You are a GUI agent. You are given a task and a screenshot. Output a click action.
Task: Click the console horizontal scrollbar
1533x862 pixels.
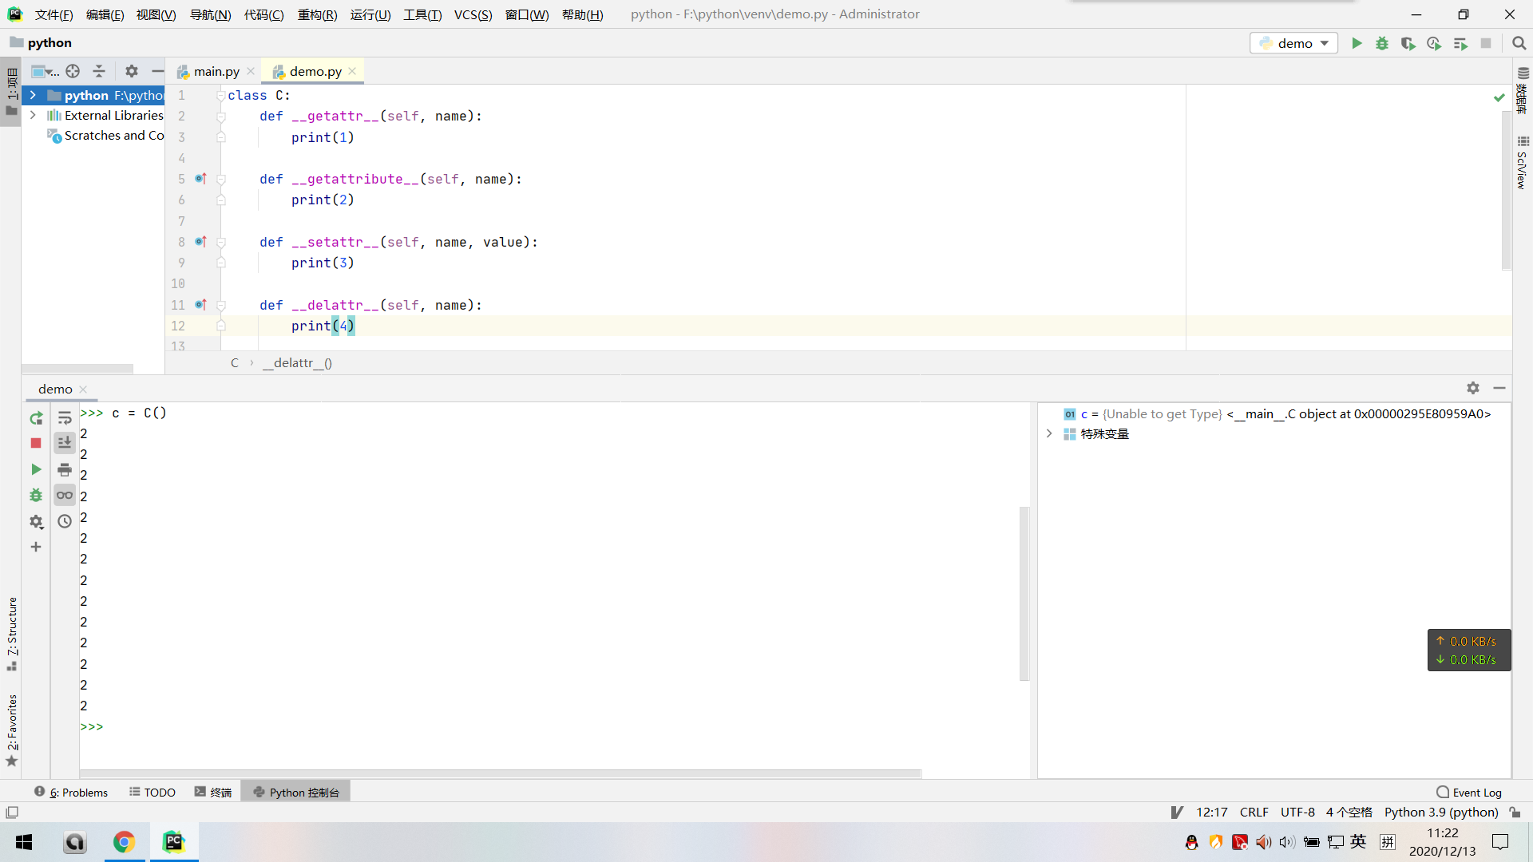501,773
